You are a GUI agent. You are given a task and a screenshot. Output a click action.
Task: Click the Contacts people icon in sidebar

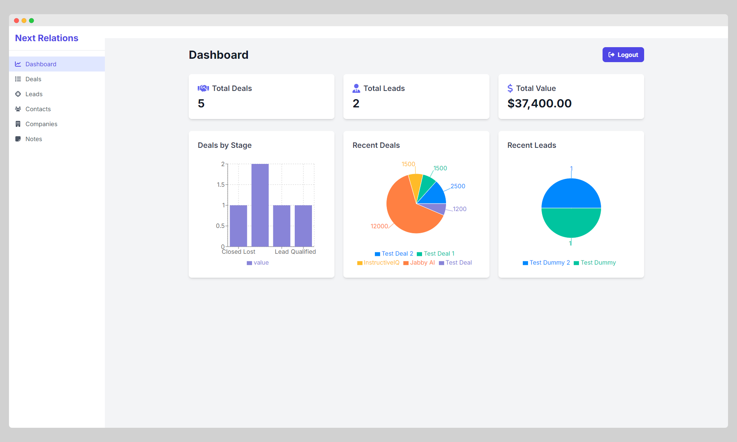[x=18, y=109]
